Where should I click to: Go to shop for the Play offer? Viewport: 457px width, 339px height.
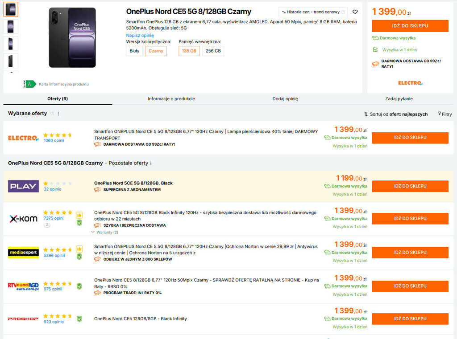click(410, 186)
